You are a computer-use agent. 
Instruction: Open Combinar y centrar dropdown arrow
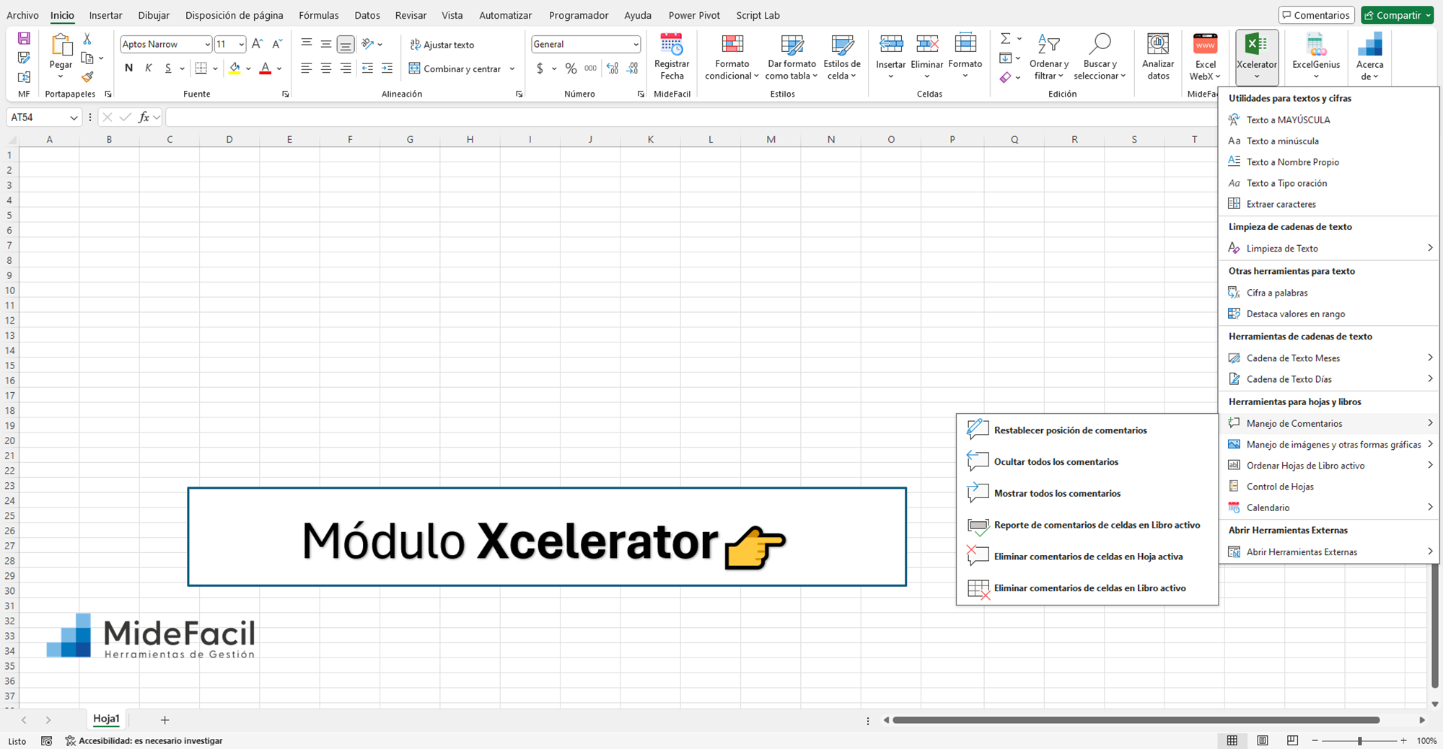[512, 68]
